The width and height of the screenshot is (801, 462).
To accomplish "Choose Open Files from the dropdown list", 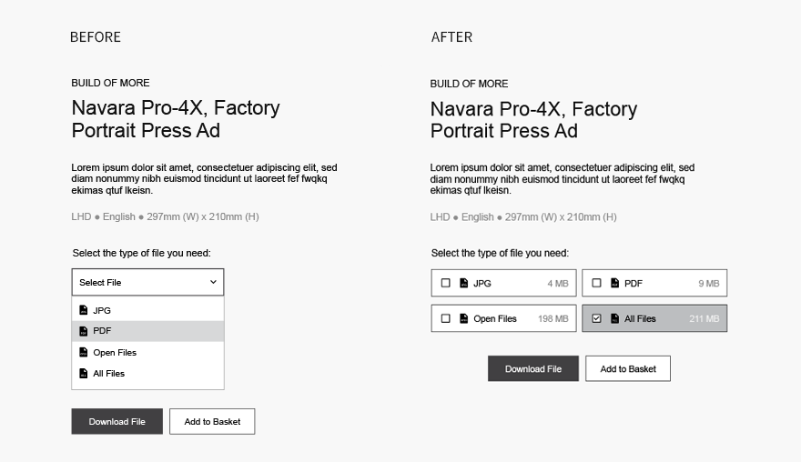I will 147,352.
